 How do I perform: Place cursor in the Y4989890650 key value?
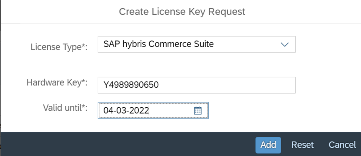[131, 85]
